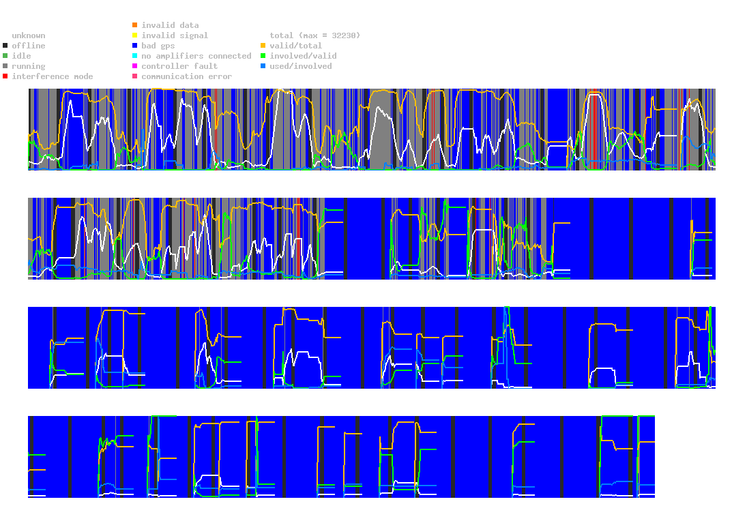Click the pink communication error swatch

point(135,76)
